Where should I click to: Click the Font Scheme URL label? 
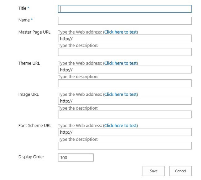click(x=35, y=126)
